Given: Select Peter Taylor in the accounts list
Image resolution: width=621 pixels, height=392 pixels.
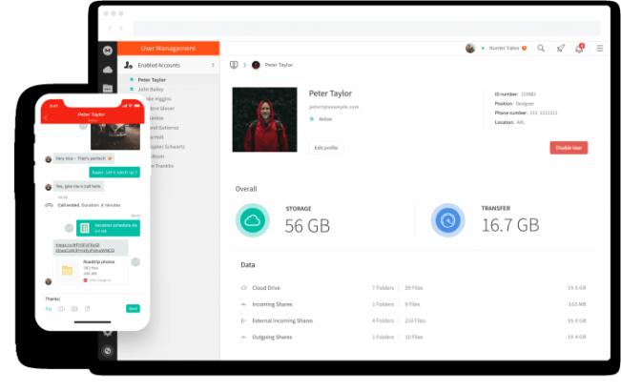Looking at the screenshot, I should click(x=151, y=80).
